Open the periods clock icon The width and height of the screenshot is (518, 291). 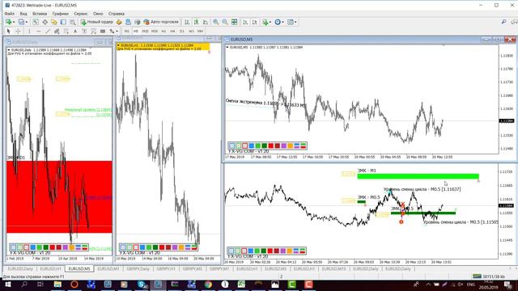click(x=278, y=22)
